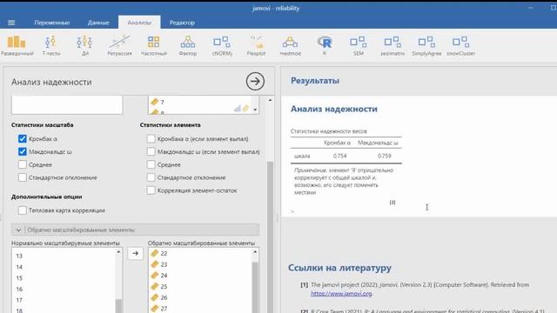Viewport: 557px width, 313px height.
Task: Enable Стандартное отклонение under item statistics
Action: tap(151, 177)
